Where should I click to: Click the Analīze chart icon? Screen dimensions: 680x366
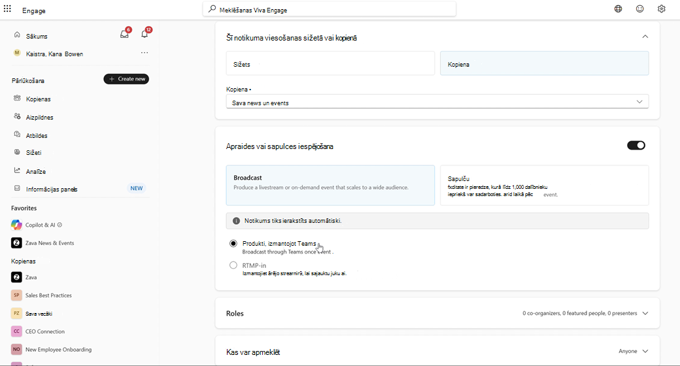point(17,171)
